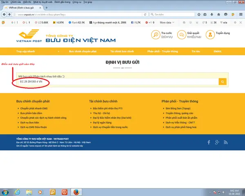Open the Bảo hiểm phi nhân thọ PTI link
The height and width of the screenshot is (196, 245).
coord(108,108)
